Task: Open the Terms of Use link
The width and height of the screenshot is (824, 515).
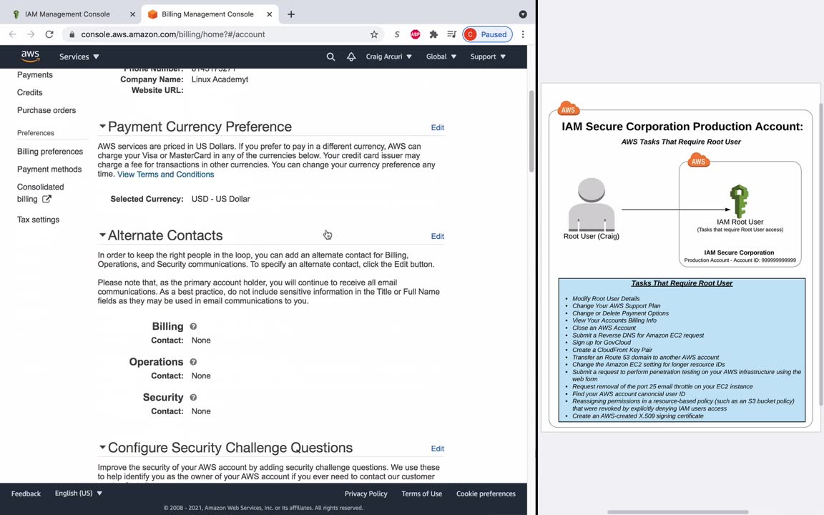Action: point(421,494)
